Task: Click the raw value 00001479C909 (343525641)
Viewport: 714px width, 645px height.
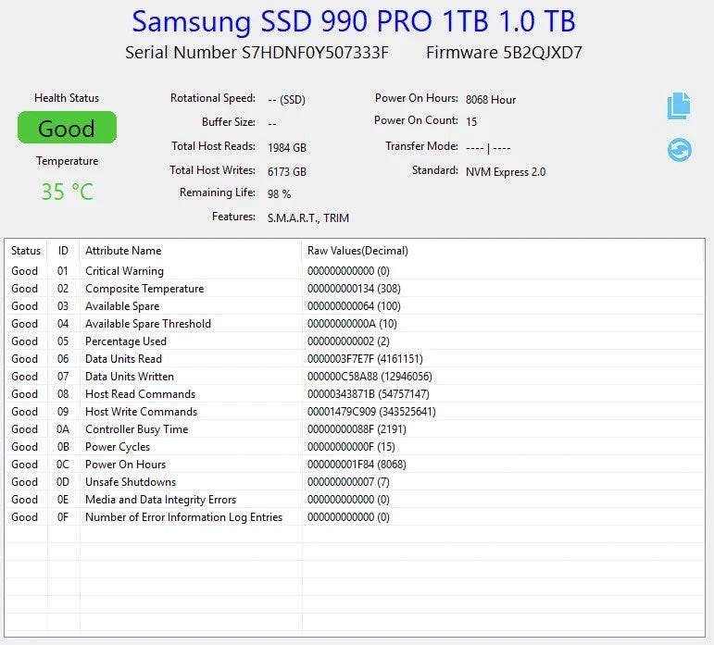Action: [x=371, y=412]
